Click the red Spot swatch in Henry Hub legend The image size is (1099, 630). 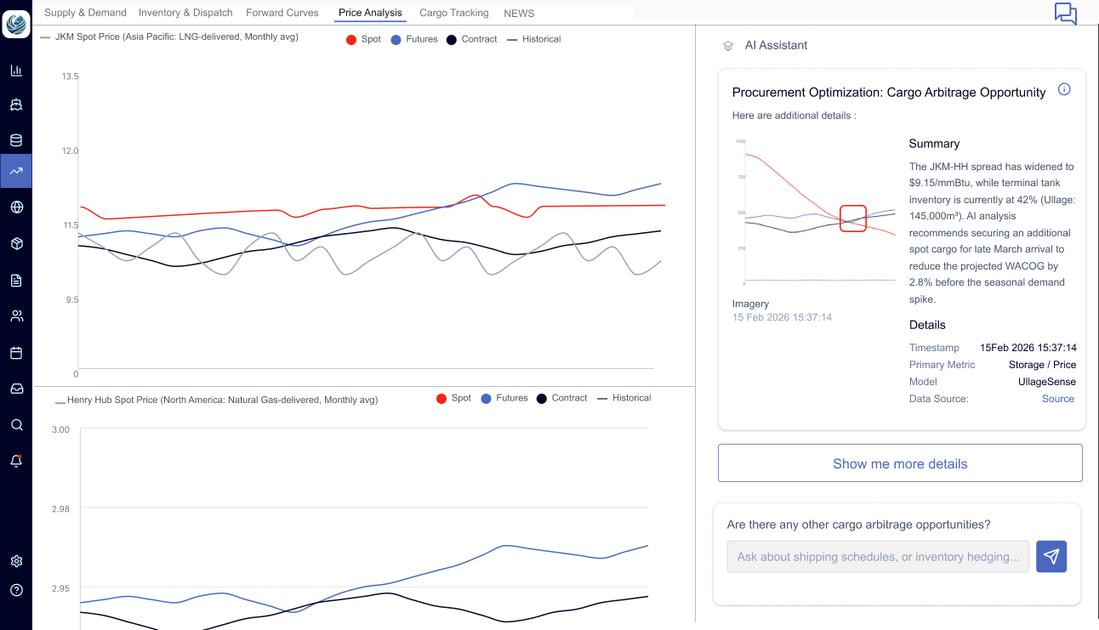441,399
